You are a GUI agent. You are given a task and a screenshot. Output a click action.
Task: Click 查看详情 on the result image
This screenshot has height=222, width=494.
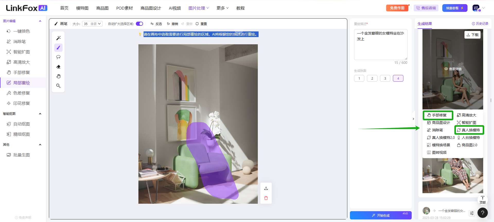(453, 69)
